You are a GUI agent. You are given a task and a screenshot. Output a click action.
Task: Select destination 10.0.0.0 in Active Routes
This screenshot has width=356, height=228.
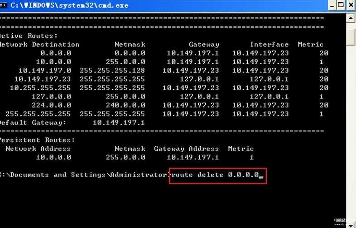(53, 61)
